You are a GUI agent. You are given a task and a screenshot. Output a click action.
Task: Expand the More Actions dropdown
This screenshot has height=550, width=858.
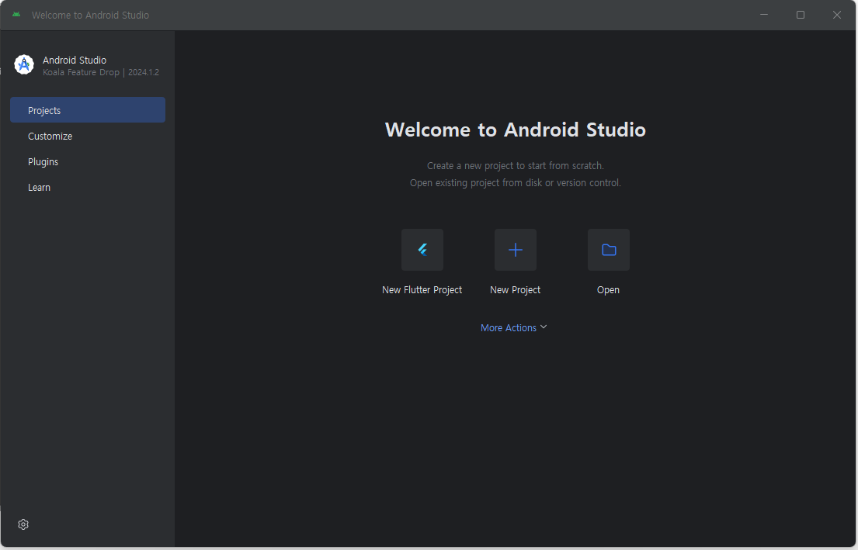tap(513, 327)
